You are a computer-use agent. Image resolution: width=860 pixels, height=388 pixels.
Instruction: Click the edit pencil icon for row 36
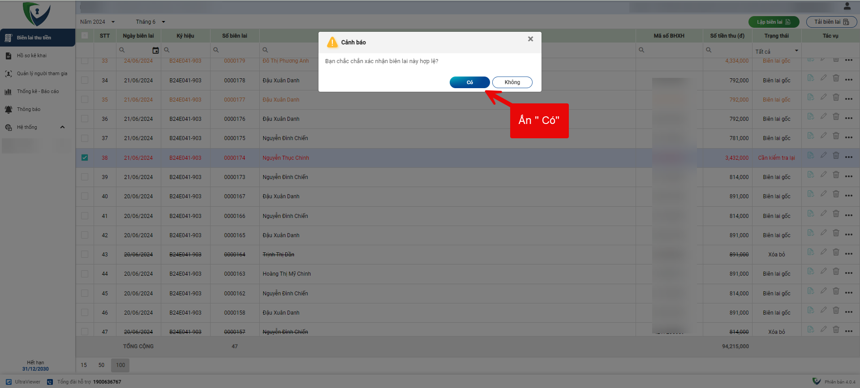823,116
